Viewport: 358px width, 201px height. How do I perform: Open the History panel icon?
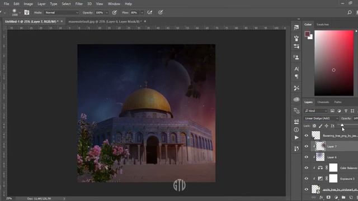pos(296,27)
